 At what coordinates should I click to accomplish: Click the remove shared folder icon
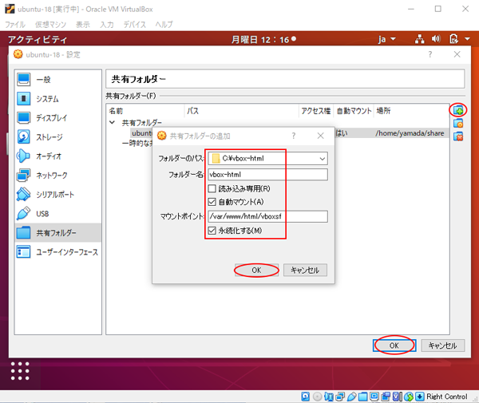(x=458, y=136)
